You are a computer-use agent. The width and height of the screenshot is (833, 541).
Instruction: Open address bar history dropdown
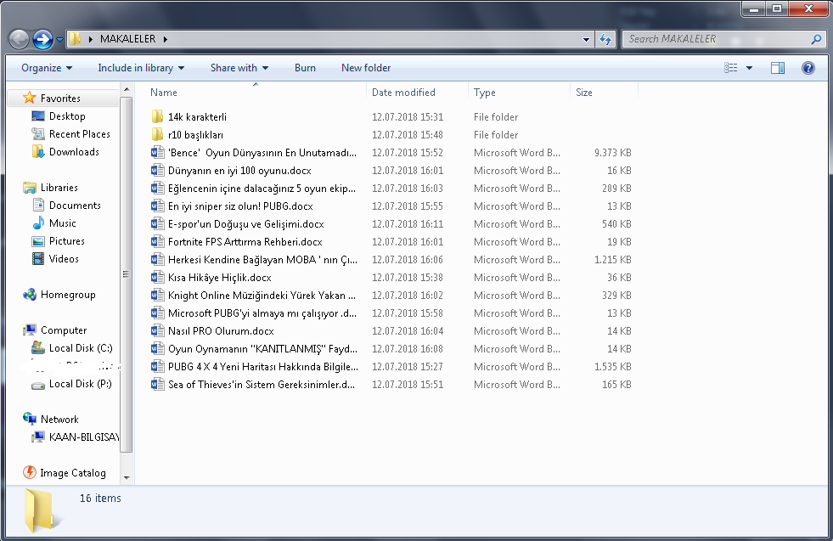(586, 39)
